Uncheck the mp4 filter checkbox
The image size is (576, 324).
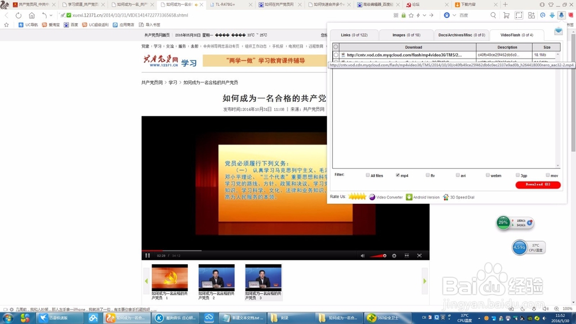tap(397, 175)
